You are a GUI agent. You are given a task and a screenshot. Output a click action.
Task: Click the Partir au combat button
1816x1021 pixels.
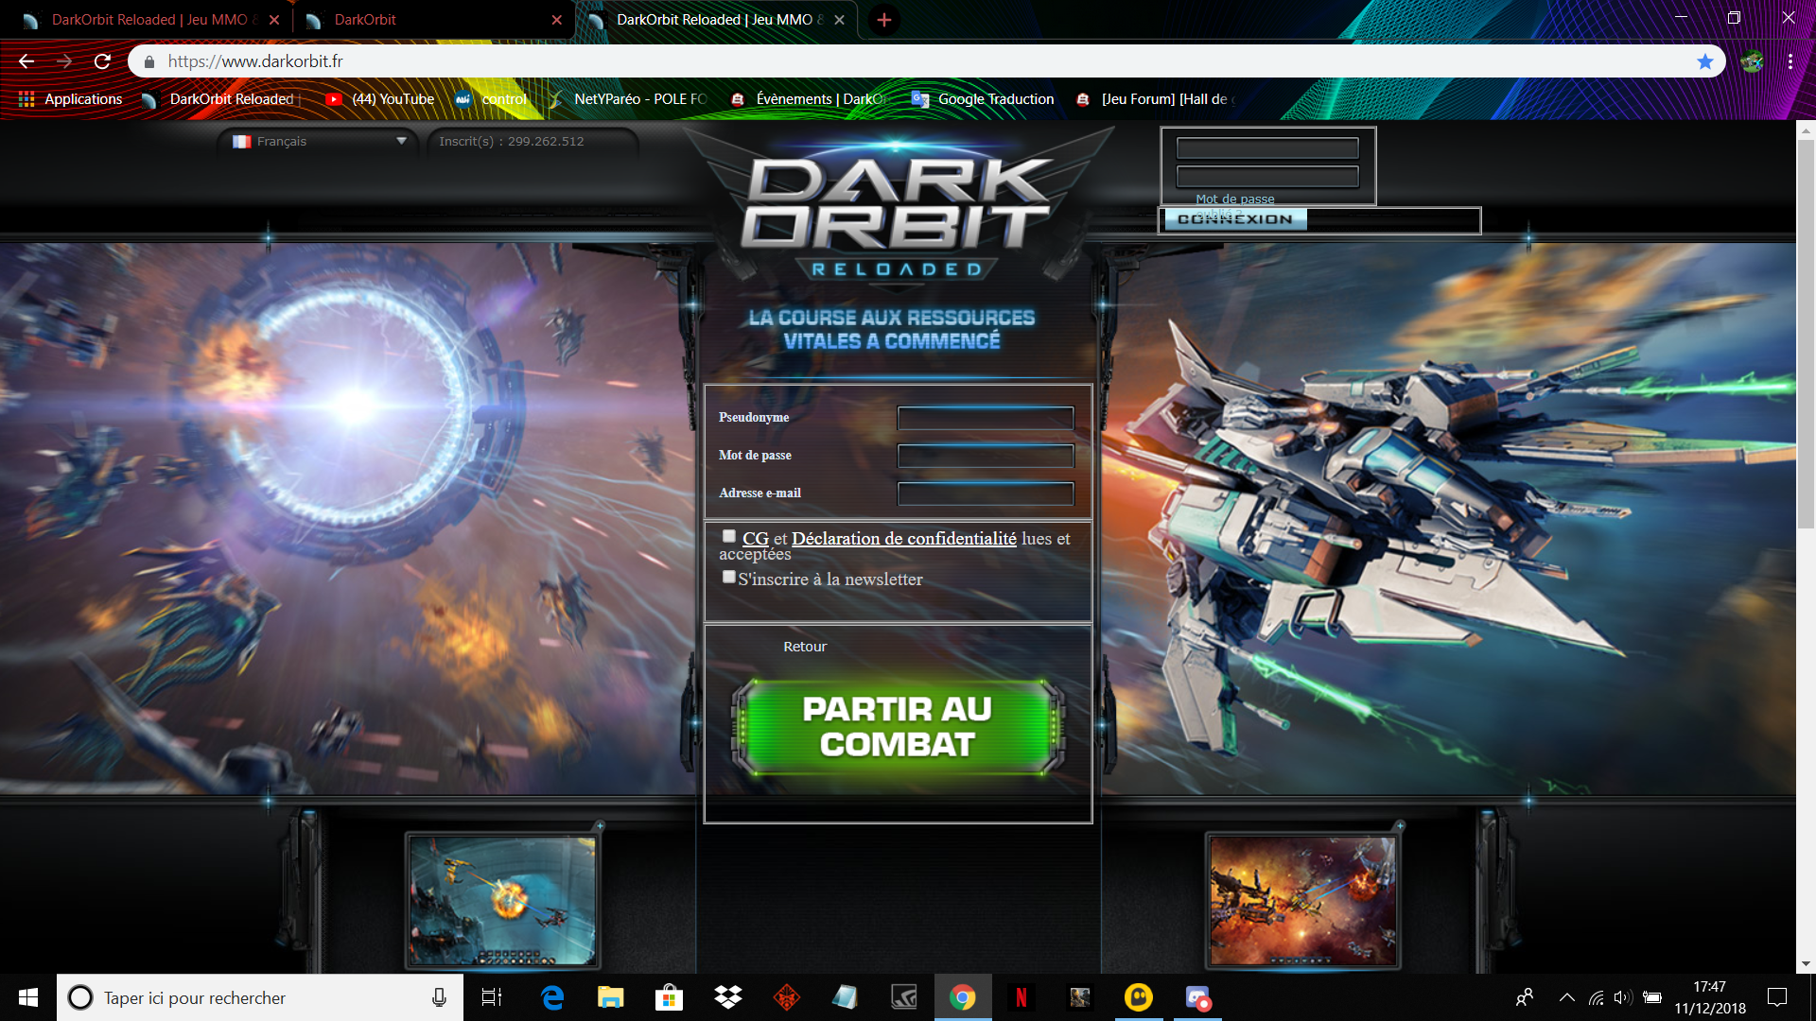(897, 727)
